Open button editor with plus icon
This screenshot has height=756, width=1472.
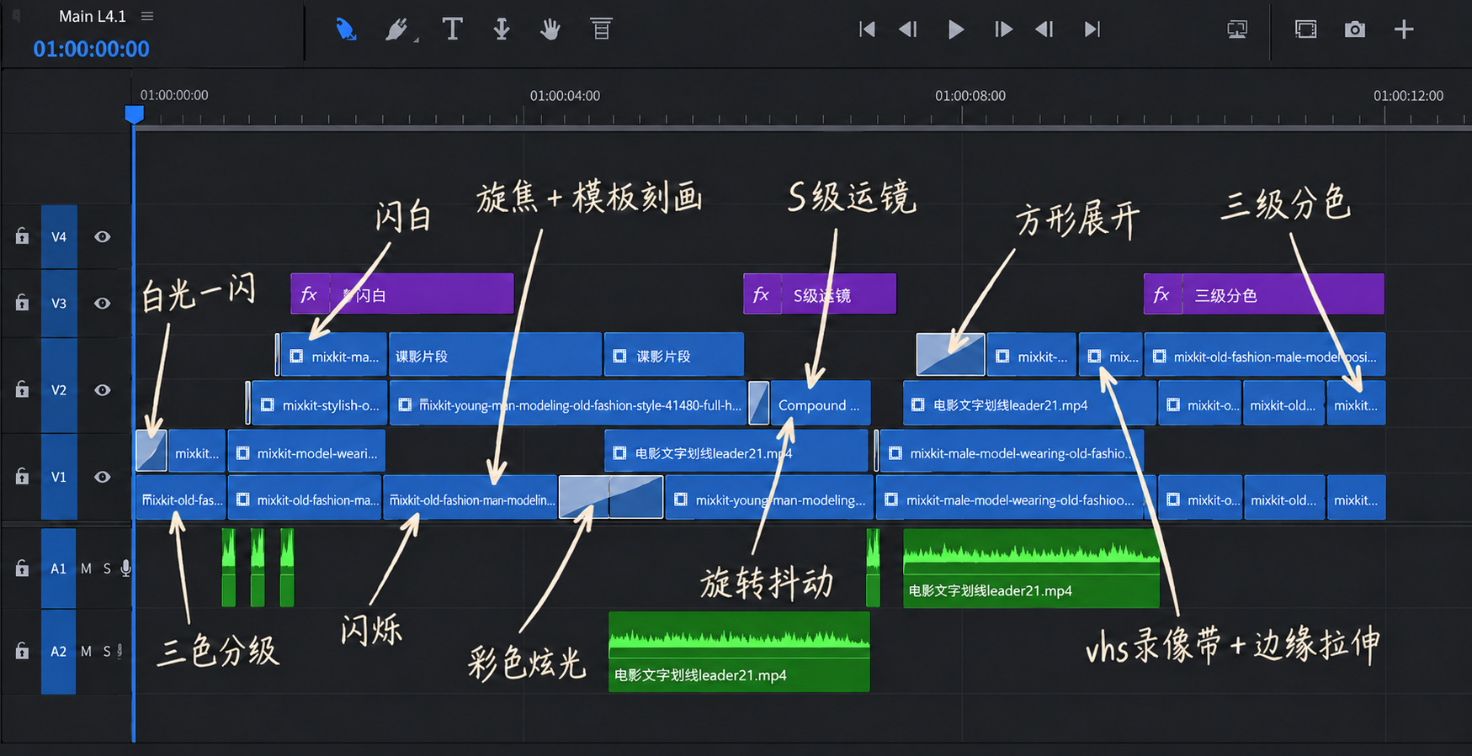(x=1404, y=29)
